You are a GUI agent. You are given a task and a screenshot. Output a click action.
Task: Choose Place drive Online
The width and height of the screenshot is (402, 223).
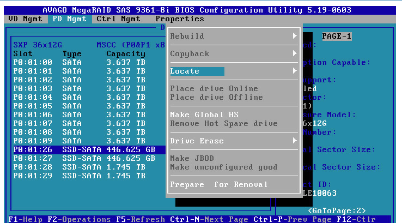tap(214, 88)
